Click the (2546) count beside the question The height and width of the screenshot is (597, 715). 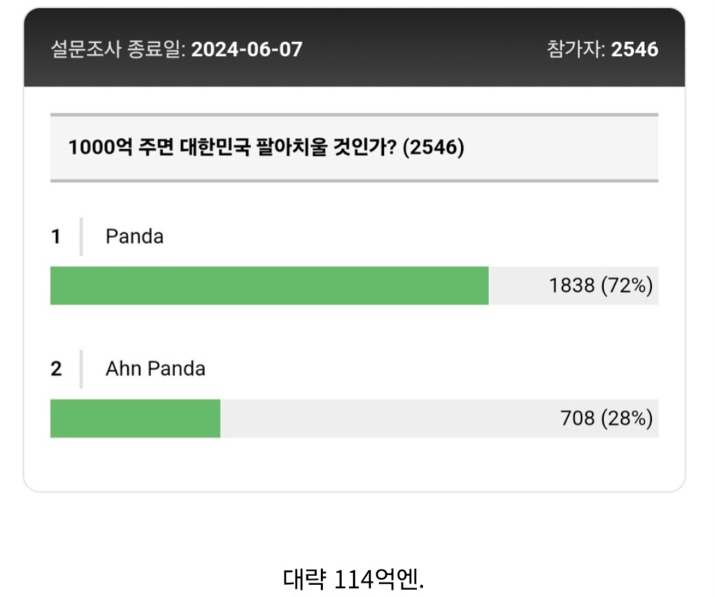(433, 147)
